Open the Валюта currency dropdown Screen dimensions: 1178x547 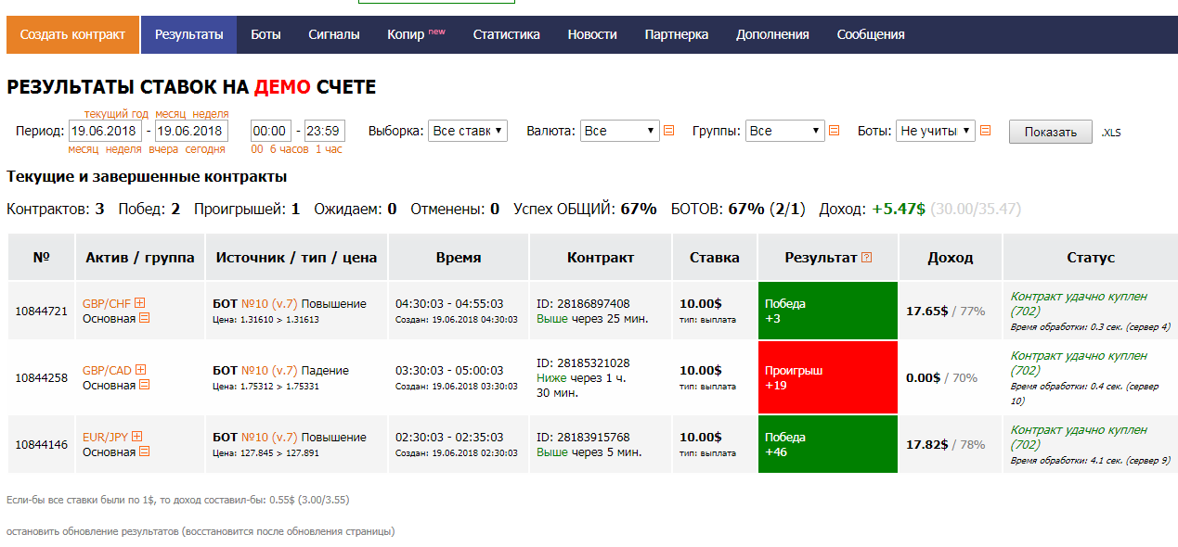tap(619, 131)
